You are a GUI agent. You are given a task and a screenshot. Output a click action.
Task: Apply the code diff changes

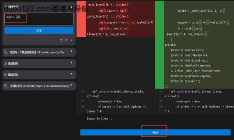pyautogui.click(x=155, y=132)
